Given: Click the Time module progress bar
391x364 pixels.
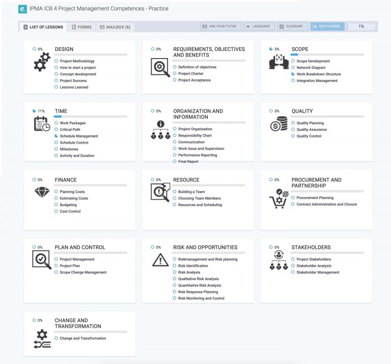Looking at the screenshot, I should pos(91,117).
